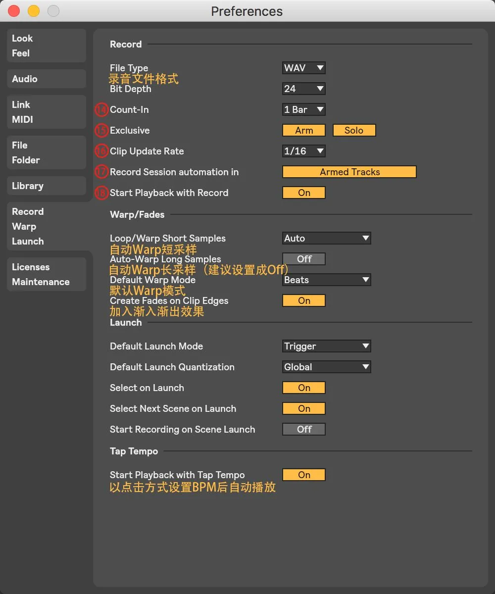Open the Link MIDI preferences tab
This screenshot has height=594, width=495.
47,112
